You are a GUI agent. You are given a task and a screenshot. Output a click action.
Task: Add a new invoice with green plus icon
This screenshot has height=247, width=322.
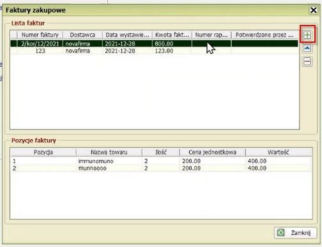point(307,35)
